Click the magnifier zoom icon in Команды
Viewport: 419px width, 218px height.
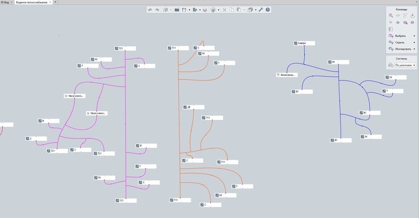point(391,15)
